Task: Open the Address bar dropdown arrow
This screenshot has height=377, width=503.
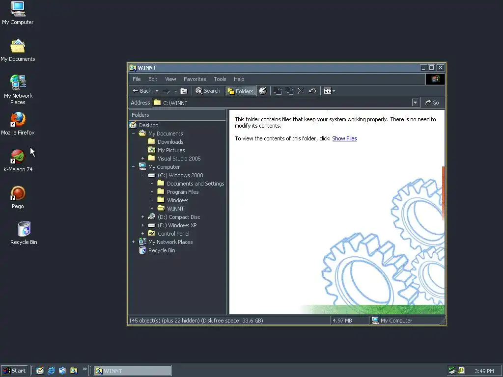Action: pyautogui.click(x=415, y=103)
